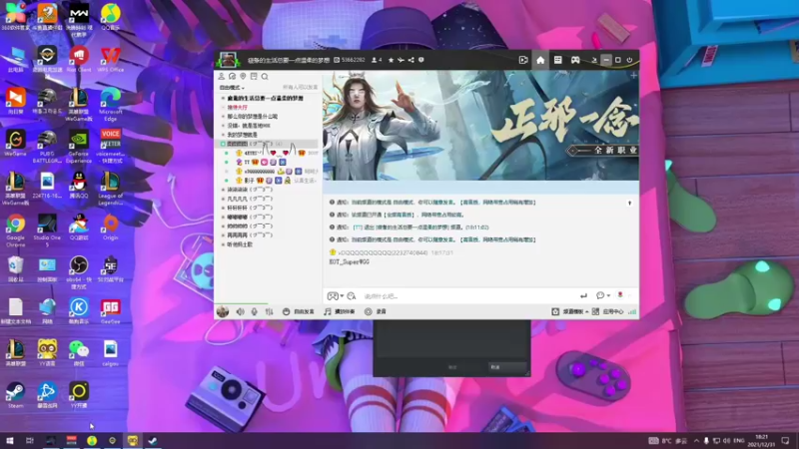The width and height of the screenshot is (799, 449).
Task: Click the headset icon in channel sidebar toolbar
Action: 232,77
